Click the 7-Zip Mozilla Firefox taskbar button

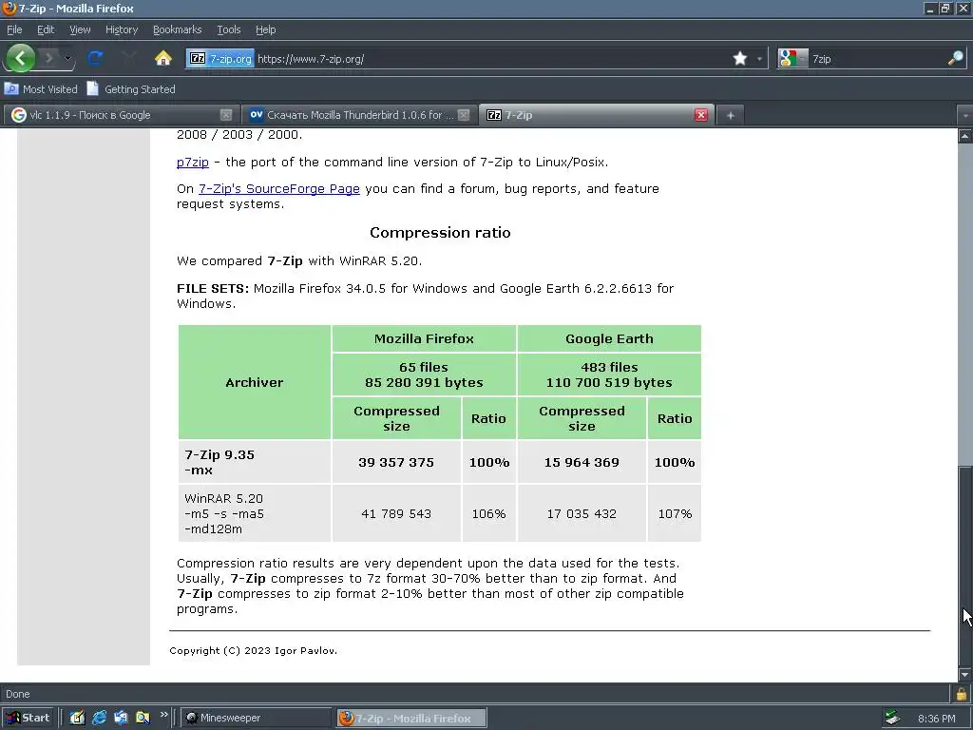412,719
